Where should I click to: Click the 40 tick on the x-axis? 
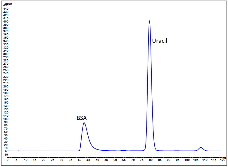click(79, 160)
